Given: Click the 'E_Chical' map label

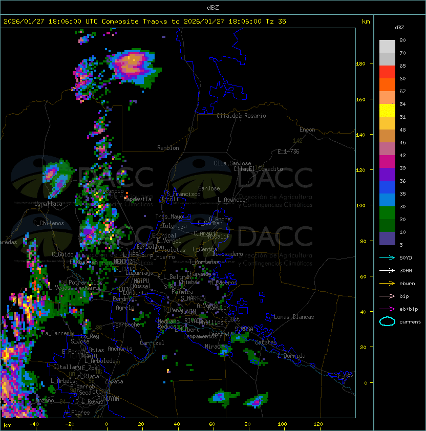Looking at the screenshot, I should click(164, 235).
